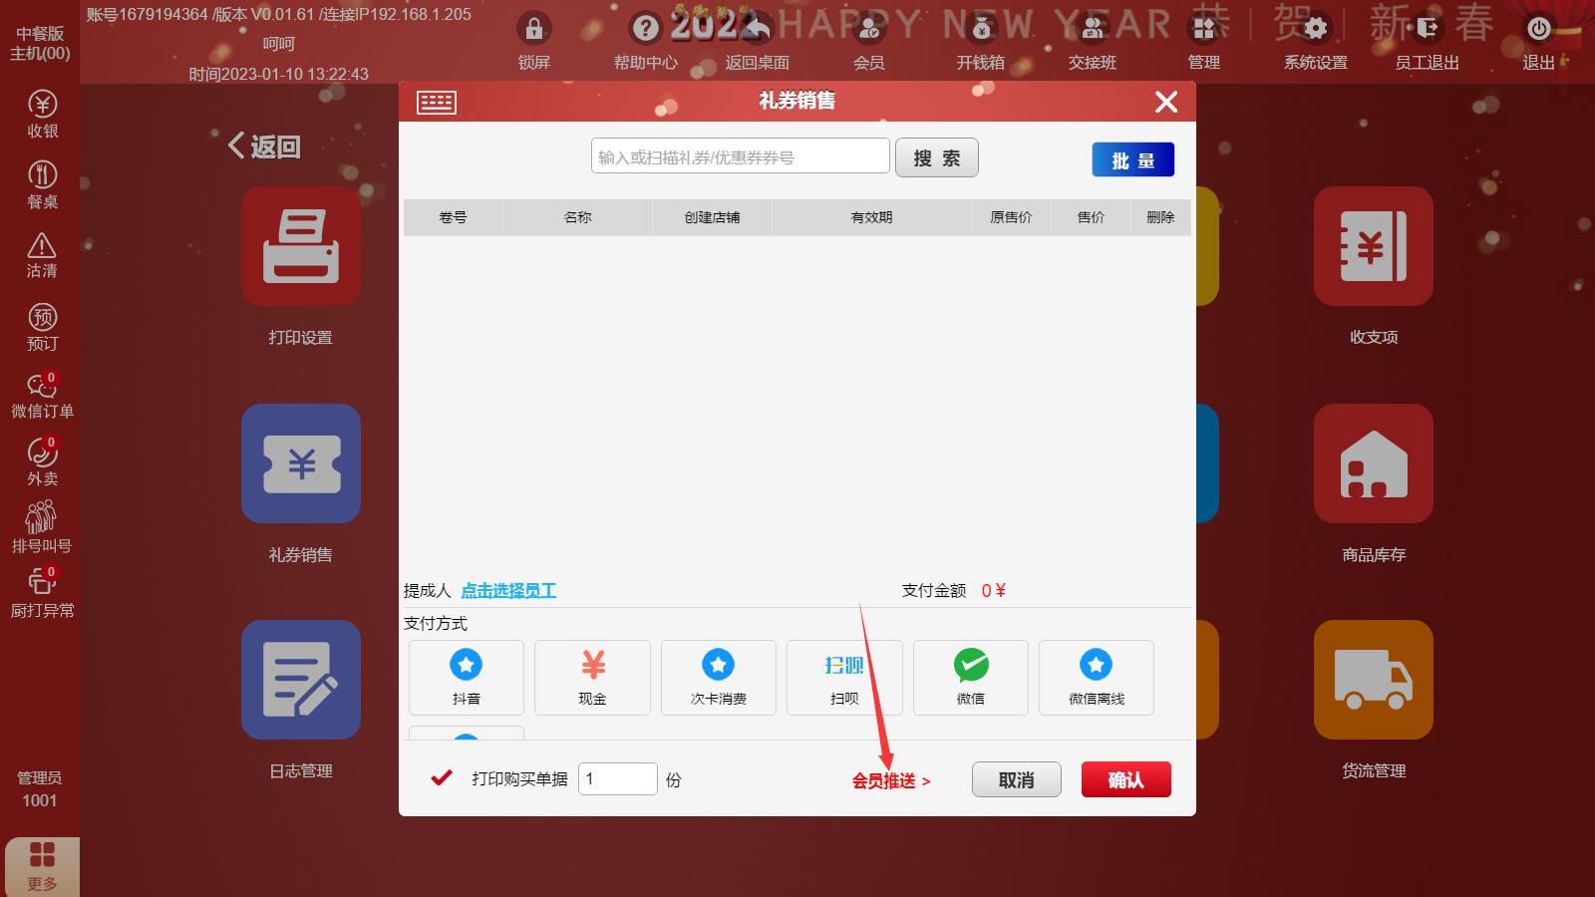Image resolution: width=1595 pixels, height=897 pixels.
Task: Open the 排号叫号 queue icon
Action: (x=42, y=526)
